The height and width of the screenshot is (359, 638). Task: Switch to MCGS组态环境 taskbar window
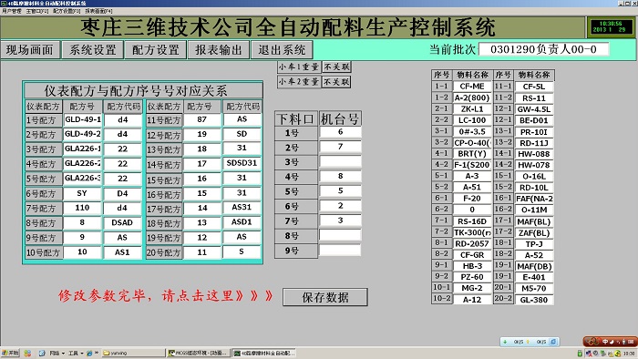coord(199,353)
